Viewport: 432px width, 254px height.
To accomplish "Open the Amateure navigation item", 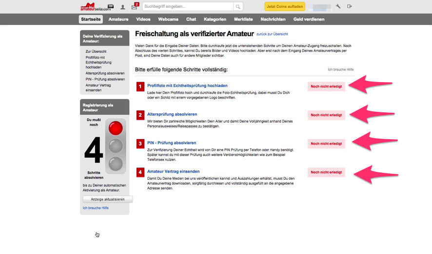I will tap(118, 20).
